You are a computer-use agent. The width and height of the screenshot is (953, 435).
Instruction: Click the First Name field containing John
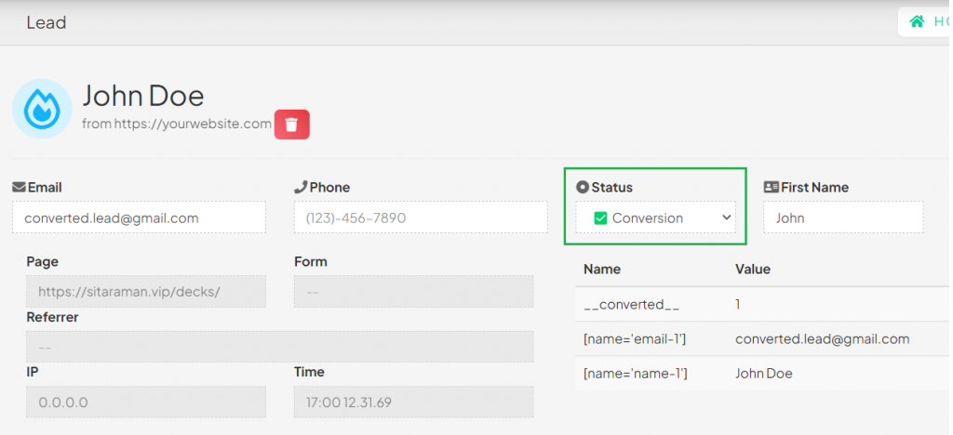(x=843, y=217)
